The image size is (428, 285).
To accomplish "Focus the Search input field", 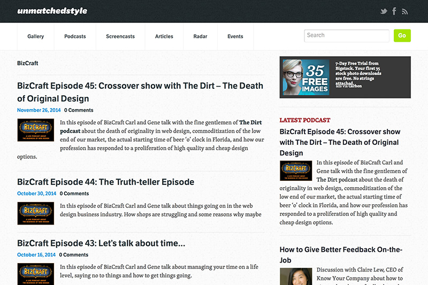I will (x=347, y=35).
